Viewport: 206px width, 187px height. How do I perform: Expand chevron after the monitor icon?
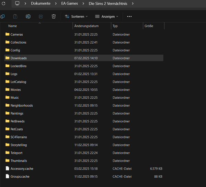tap(25, 3)
